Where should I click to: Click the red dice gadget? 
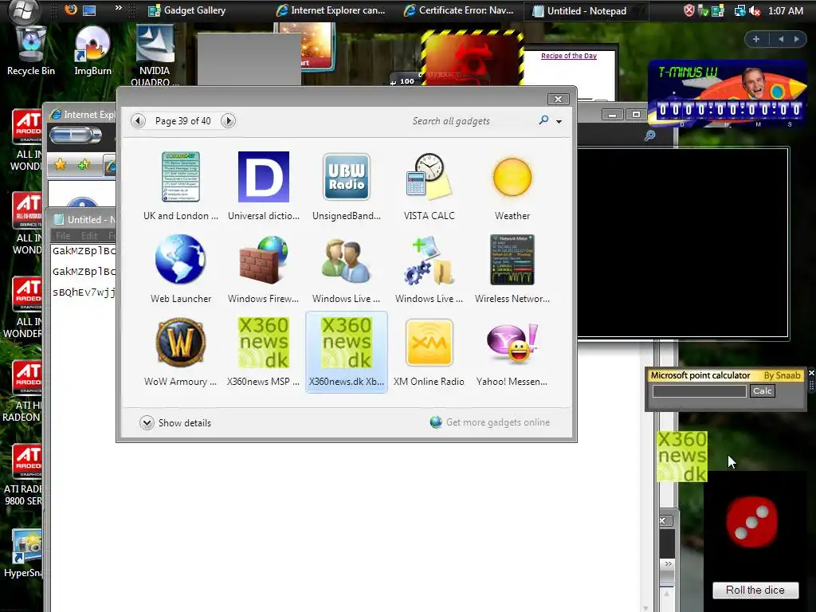751,522
